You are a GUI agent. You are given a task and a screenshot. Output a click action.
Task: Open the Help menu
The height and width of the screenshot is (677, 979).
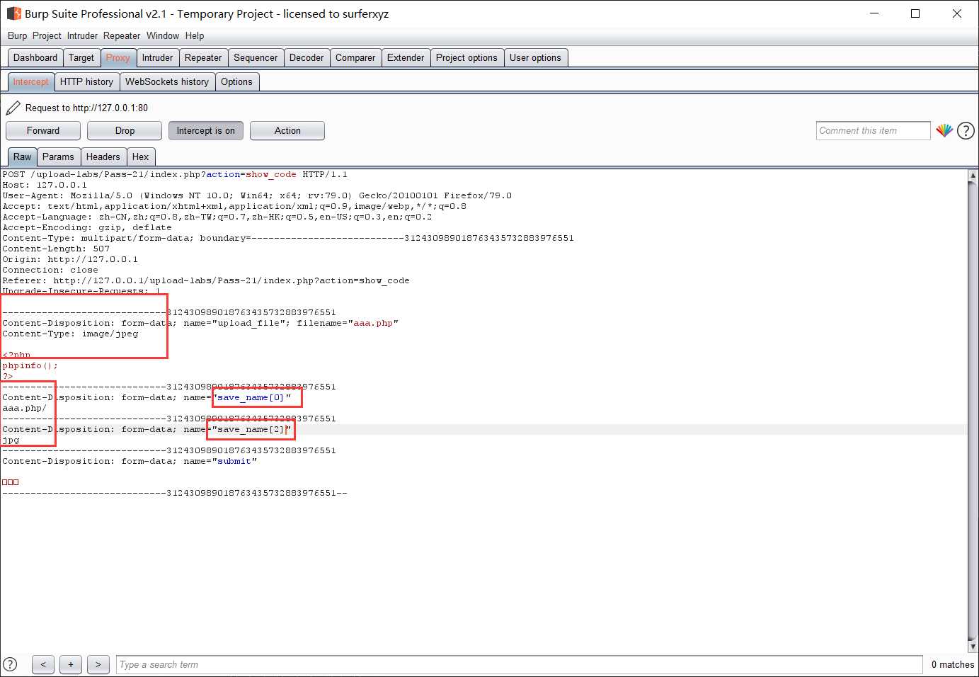[x=195, y=35]
